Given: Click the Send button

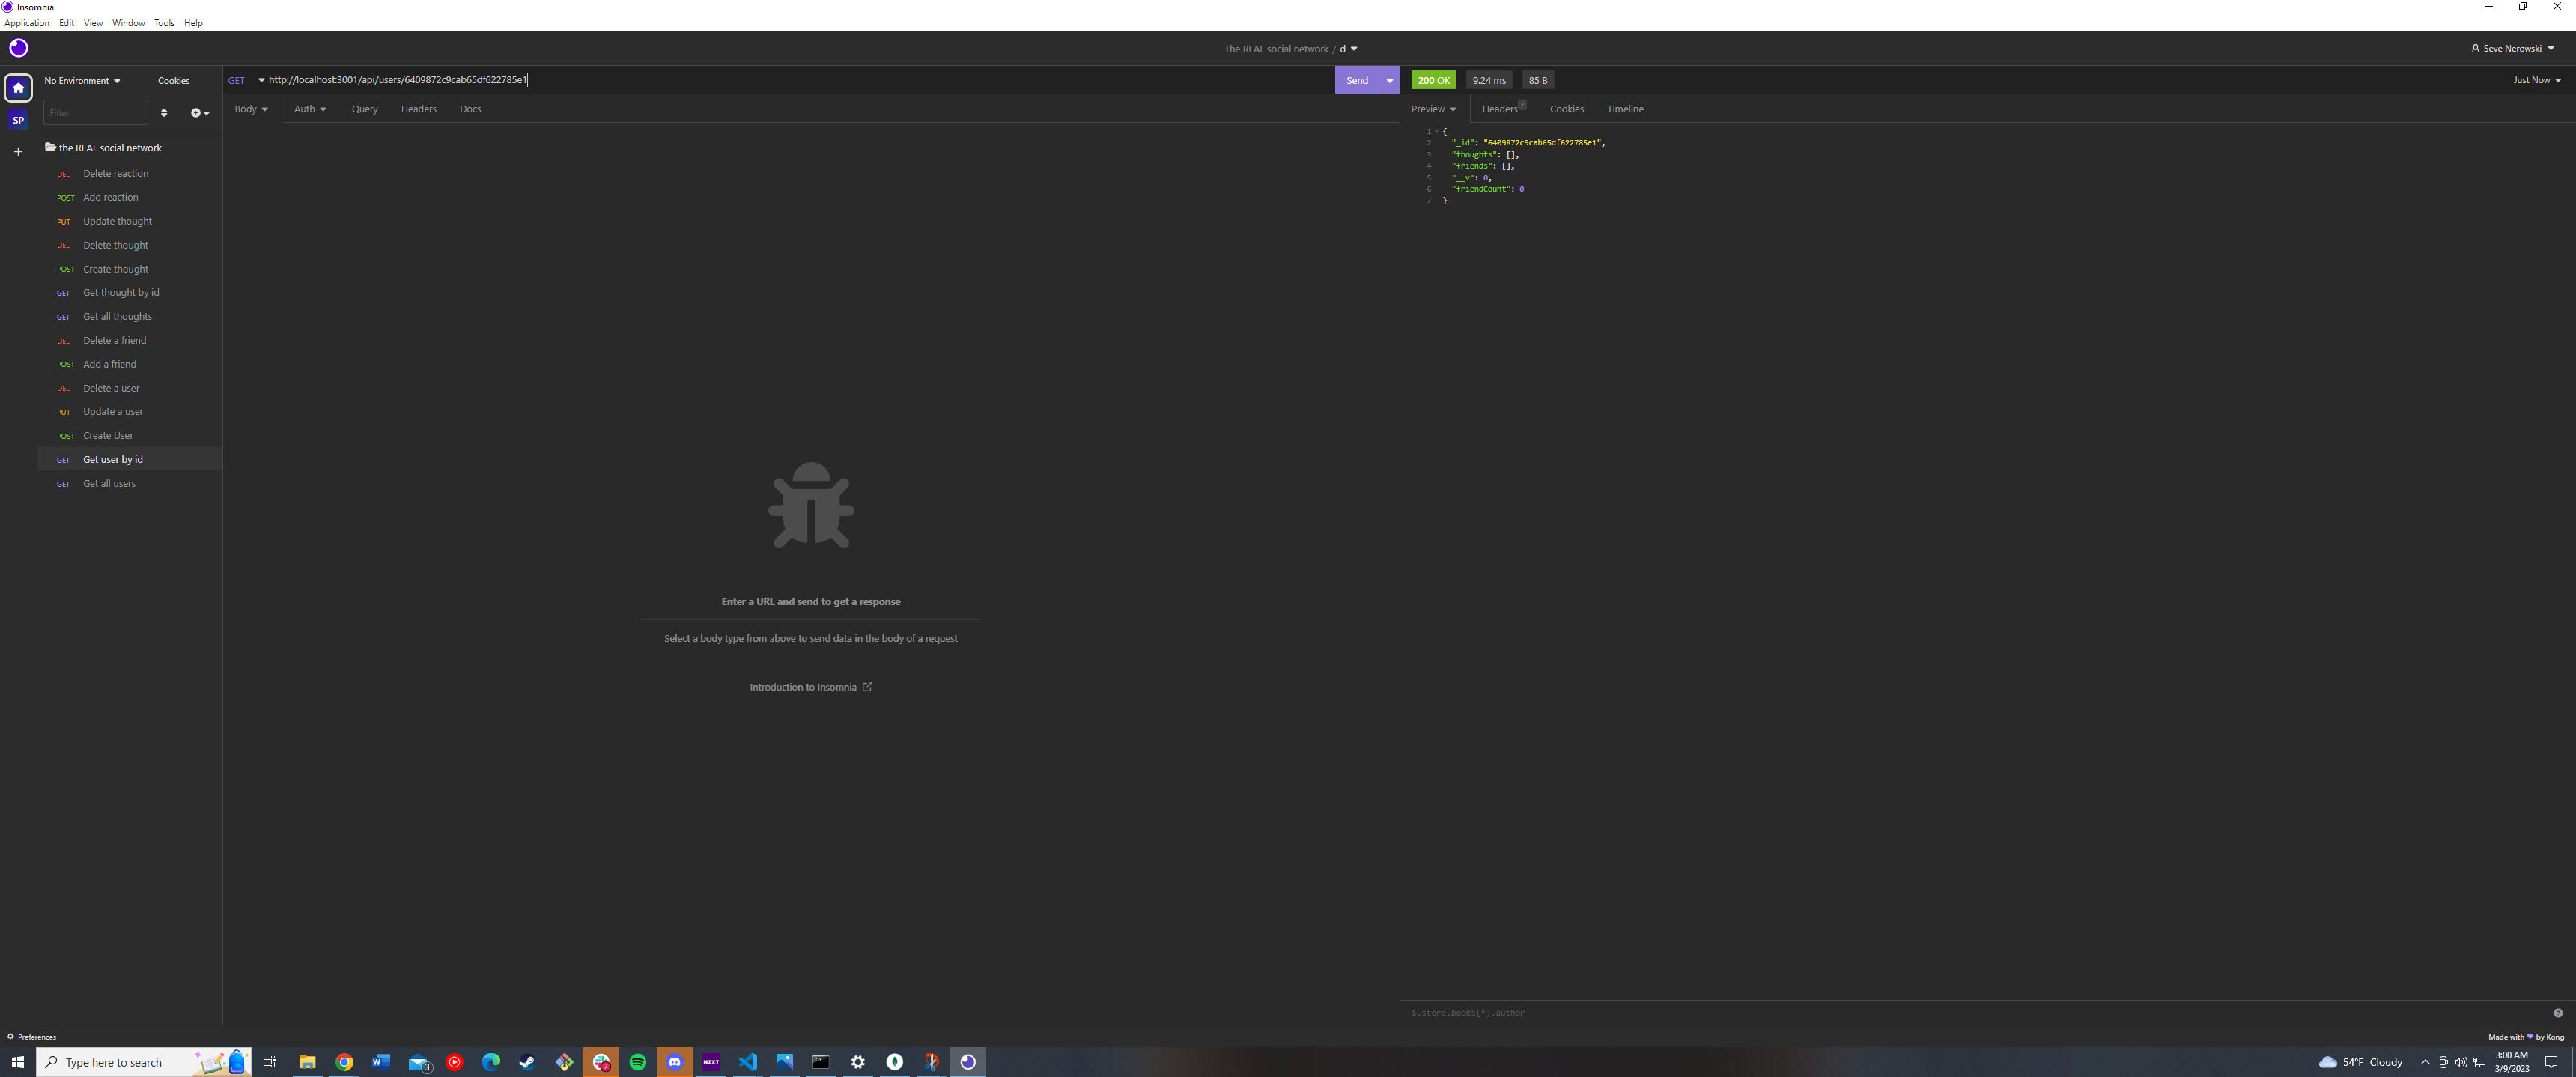Looking at the screenshot, I should coord(1357,80).
